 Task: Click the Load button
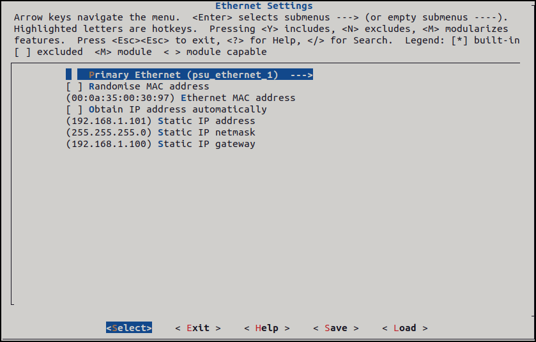coord(405,328)
